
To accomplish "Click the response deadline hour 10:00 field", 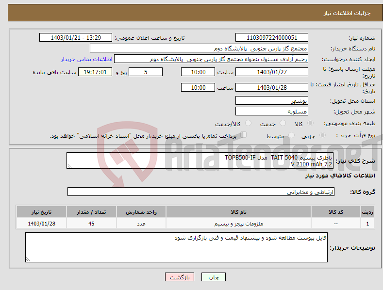I will tap(198, 72).
